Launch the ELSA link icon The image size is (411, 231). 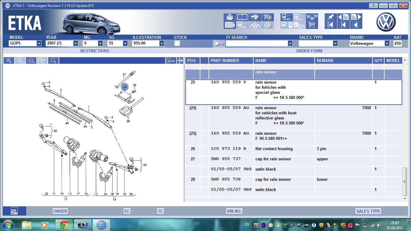286,17
